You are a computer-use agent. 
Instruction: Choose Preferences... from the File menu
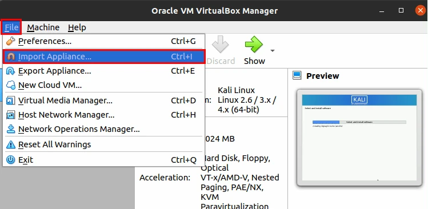point(104,41)
